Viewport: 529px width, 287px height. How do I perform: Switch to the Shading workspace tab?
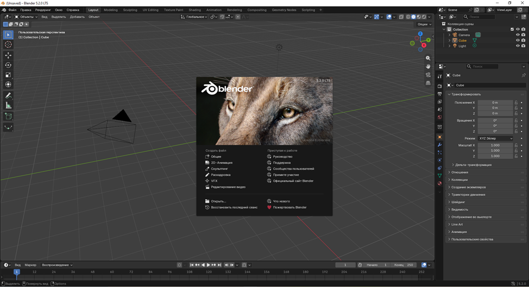coord(194,10)
